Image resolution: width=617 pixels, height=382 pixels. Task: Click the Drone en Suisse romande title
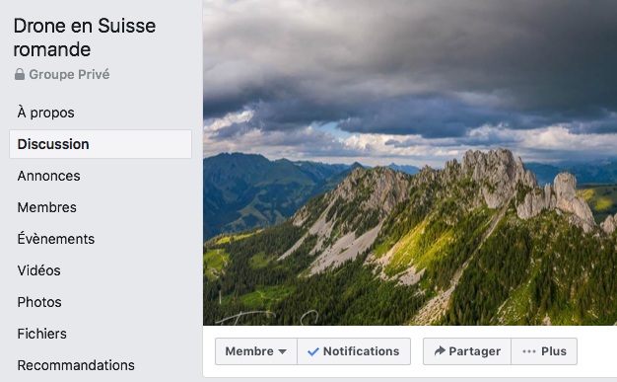pyautogui.click(x=85, y=38)
